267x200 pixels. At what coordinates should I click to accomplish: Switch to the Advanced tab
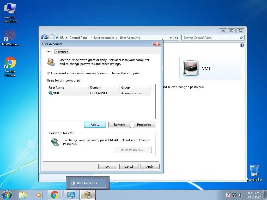click(62, 52)
